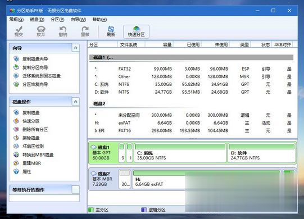Click the 已使用 column header
This screenshot has width=304, height=219.
(x=187, y=44)
